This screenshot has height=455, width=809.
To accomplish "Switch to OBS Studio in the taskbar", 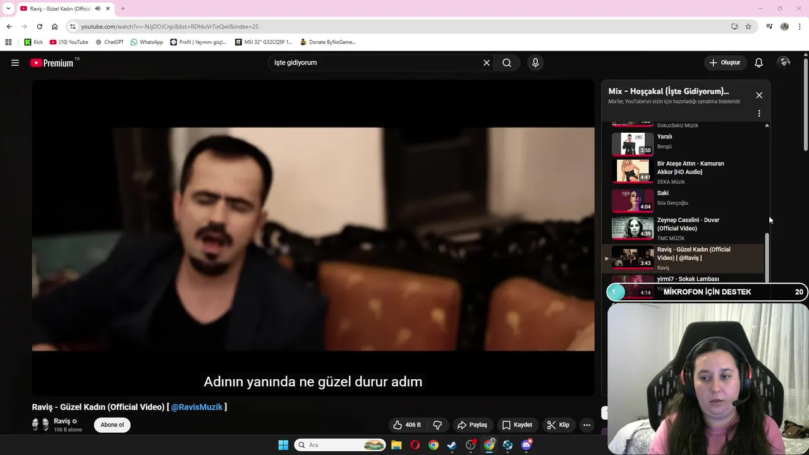I will point(471,445).
